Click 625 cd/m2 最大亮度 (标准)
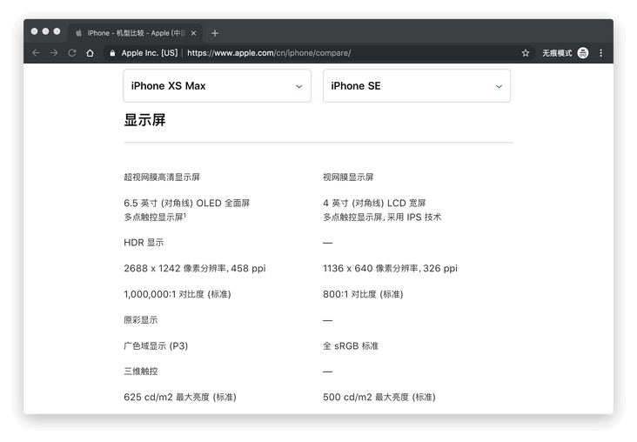The width and height of the screenshot is (637, 442). 180,398
